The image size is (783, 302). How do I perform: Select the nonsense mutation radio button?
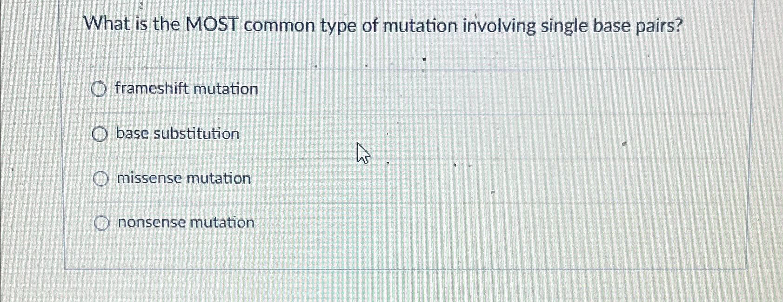pyautogui.click(x=102, y=222)
